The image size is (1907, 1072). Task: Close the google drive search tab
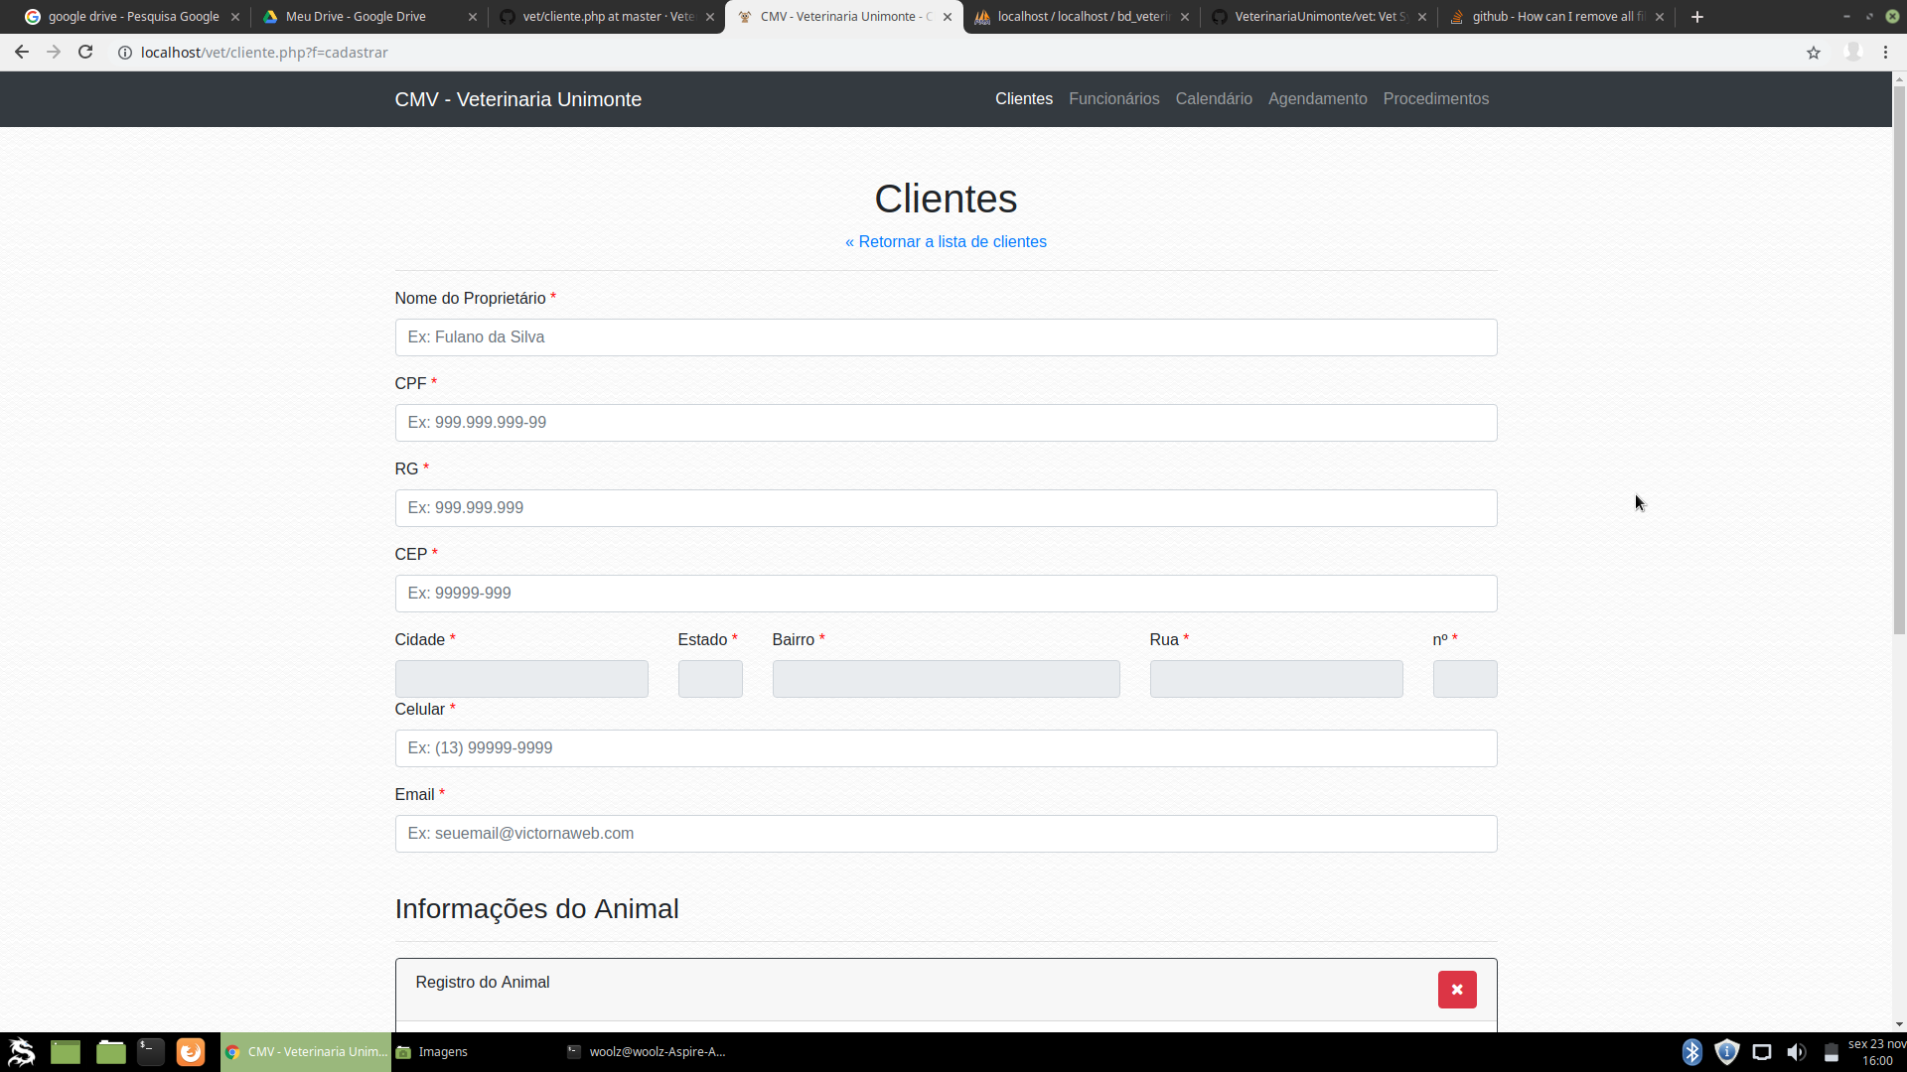coord(235,17)
